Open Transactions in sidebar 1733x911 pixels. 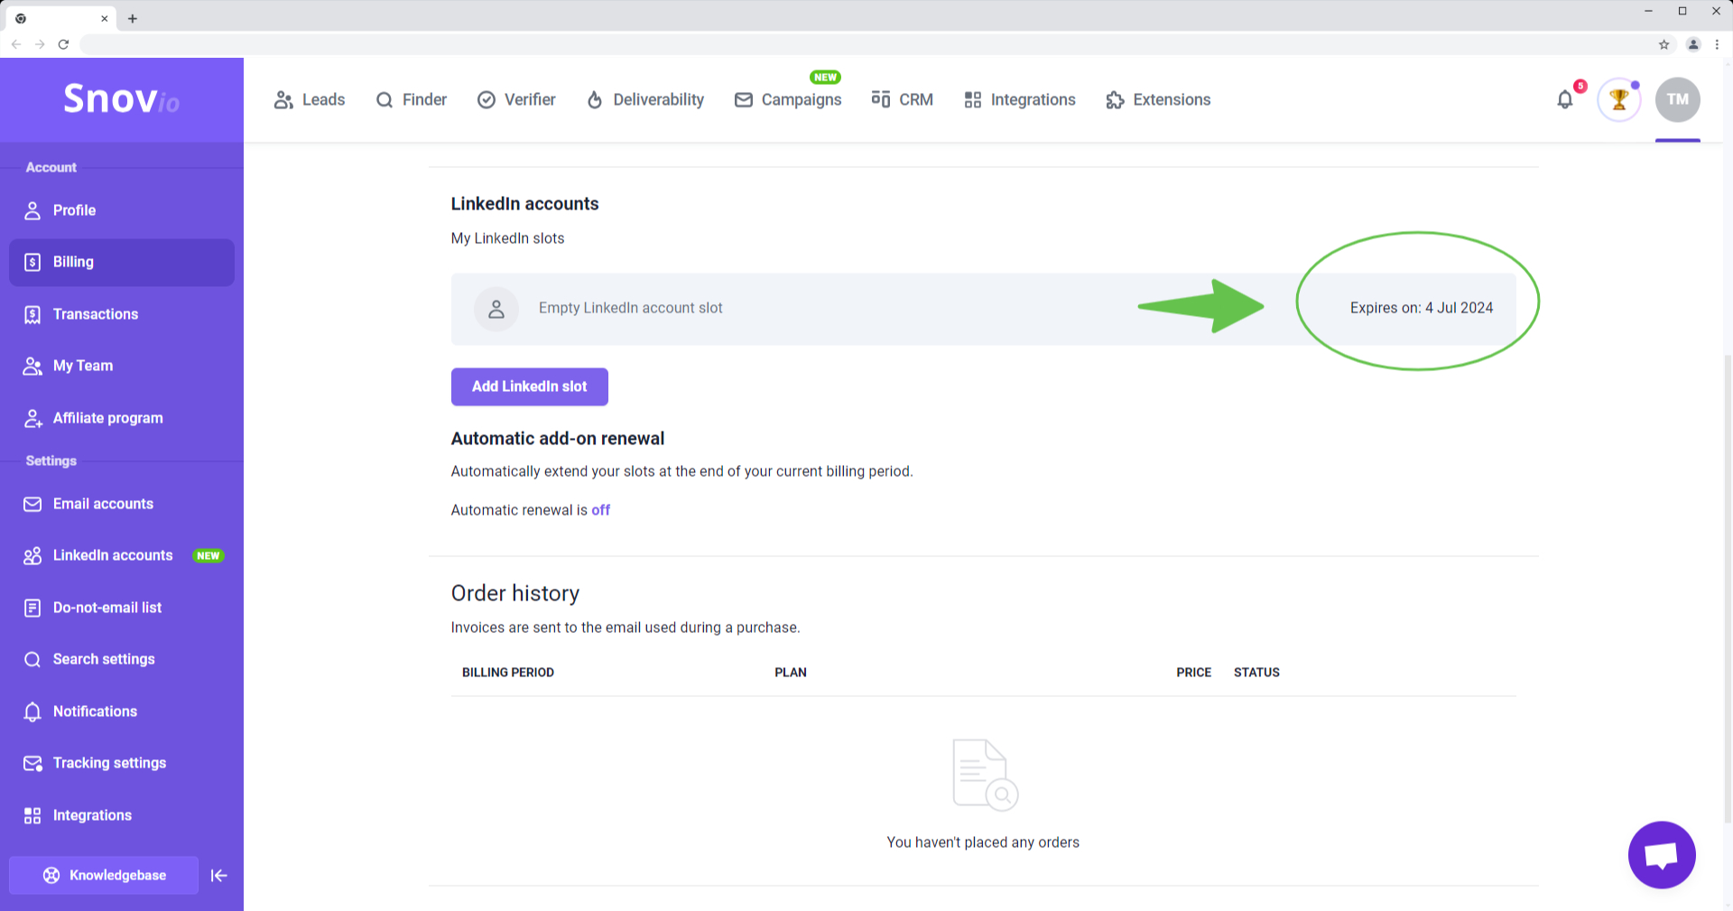[x=122, y=314]
